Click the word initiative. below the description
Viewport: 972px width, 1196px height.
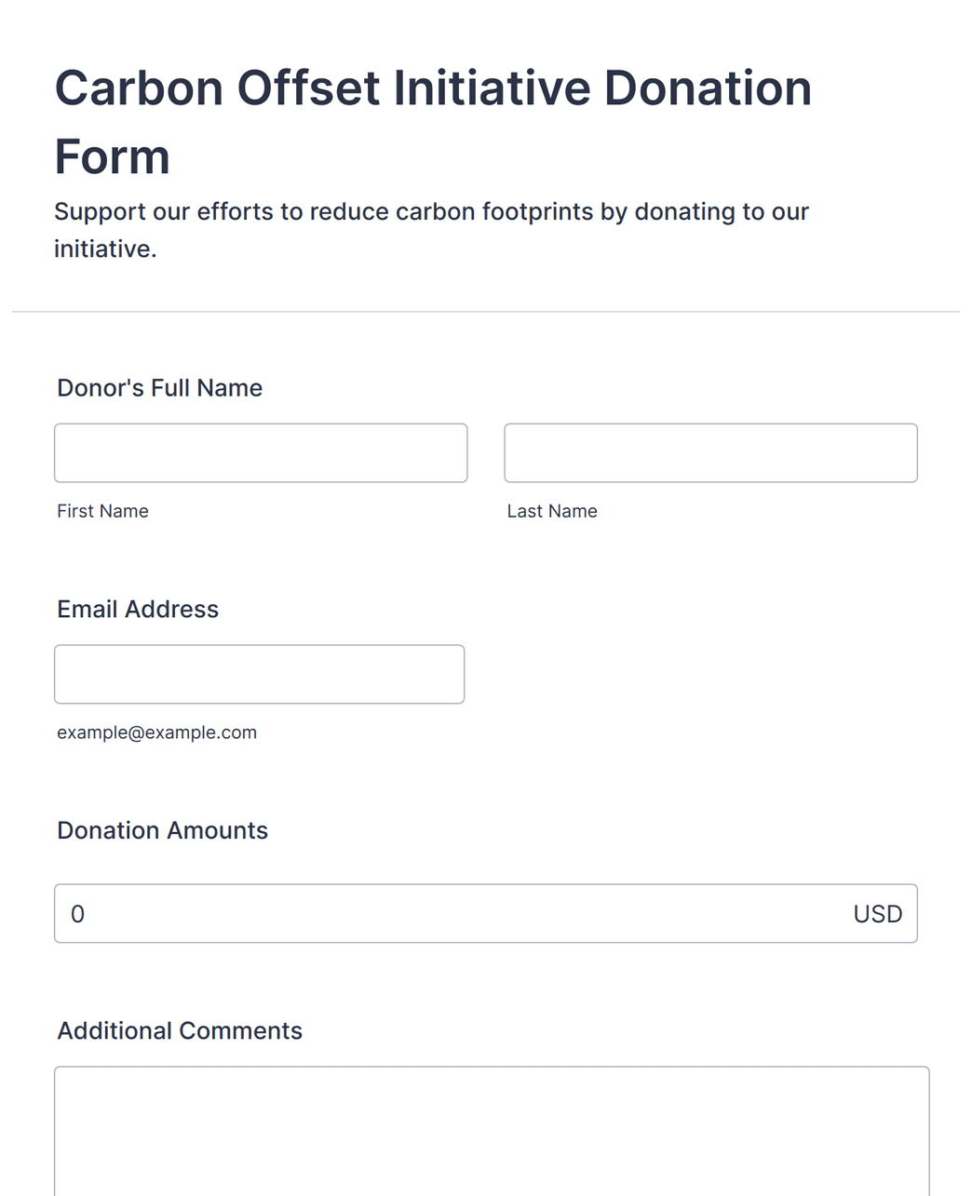click(x=105, y=249)
